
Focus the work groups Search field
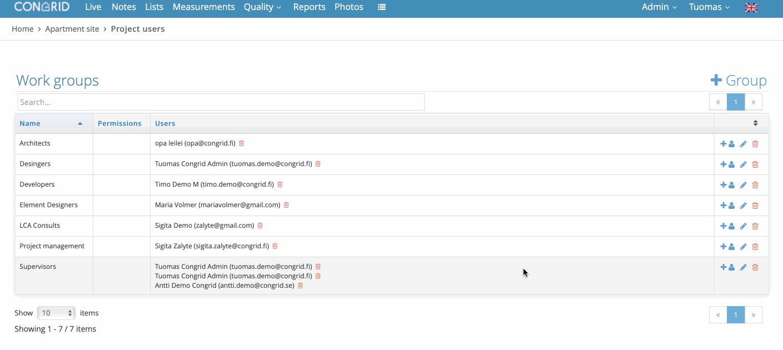(x=221, y=102)
